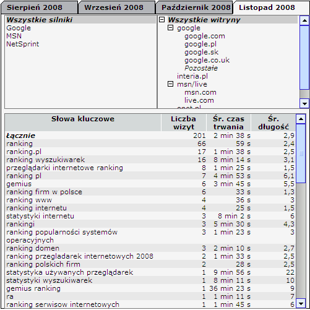Click 'przeglądarki internetowe ranking' keyword
The image size is (310, 310).
pyautogui.click(x=64, y=168)
